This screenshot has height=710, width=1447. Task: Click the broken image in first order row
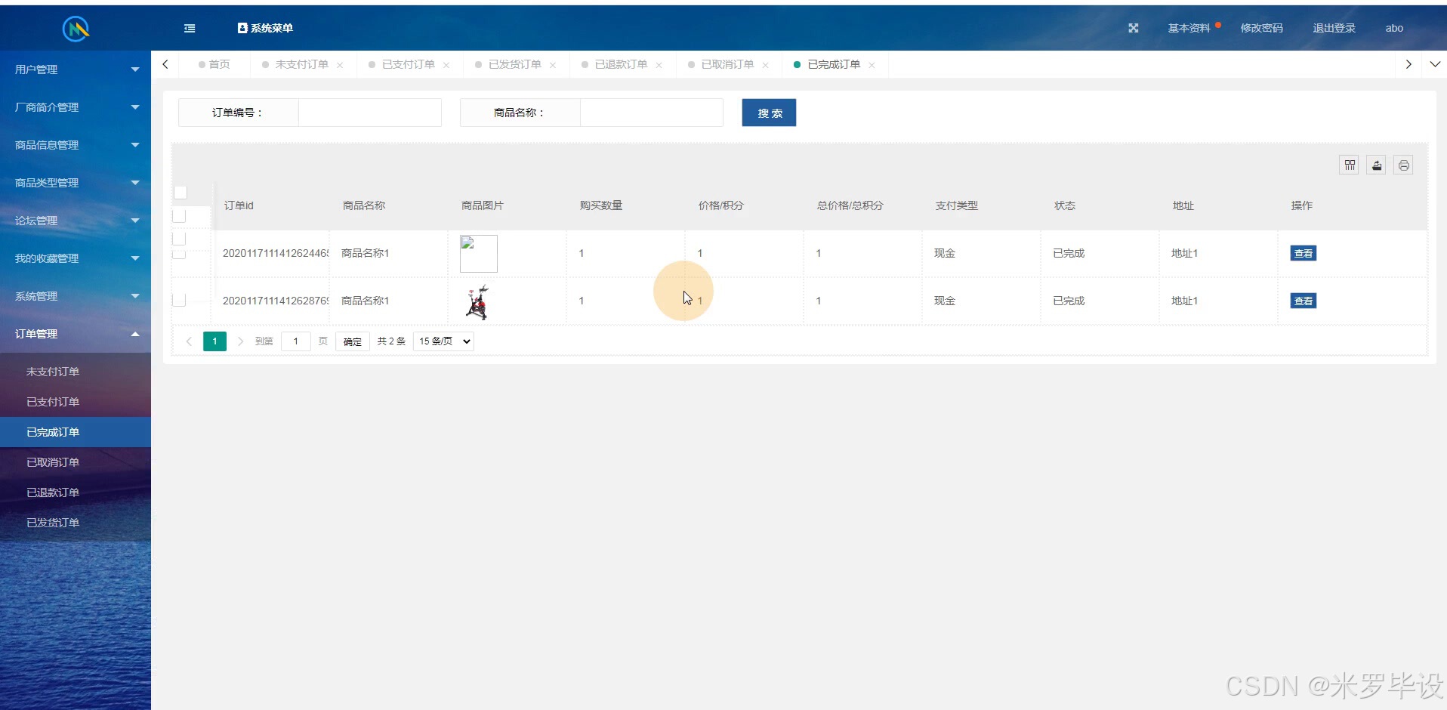(479, 254)
